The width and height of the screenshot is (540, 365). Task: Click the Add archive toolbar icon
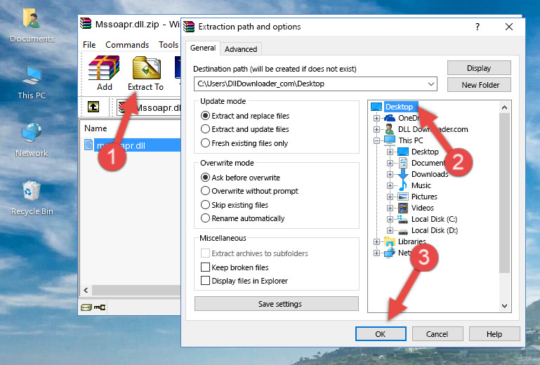[104, 68]
